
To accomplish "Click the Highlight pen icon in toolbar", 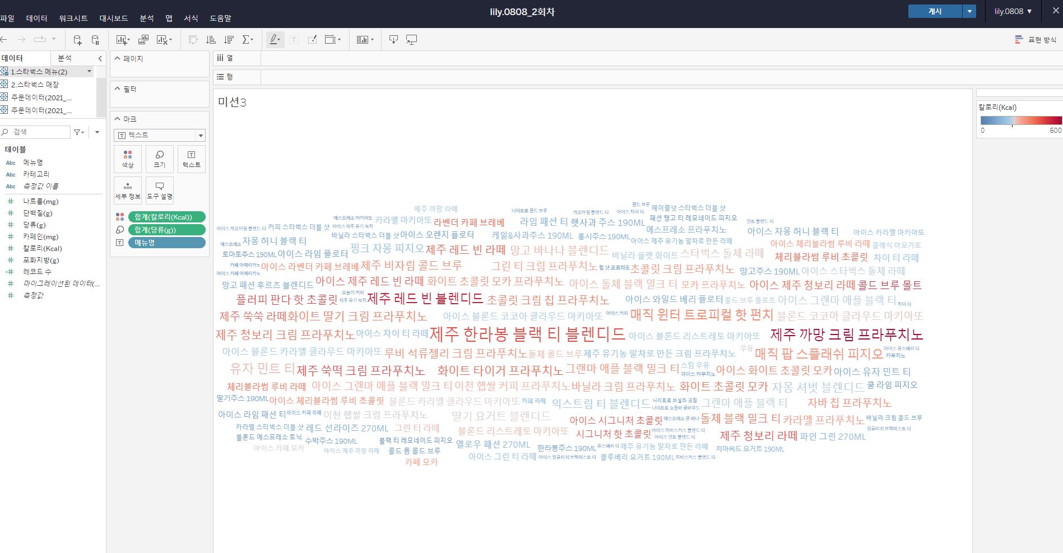I will pyautogui.click(x=275, y=40).
